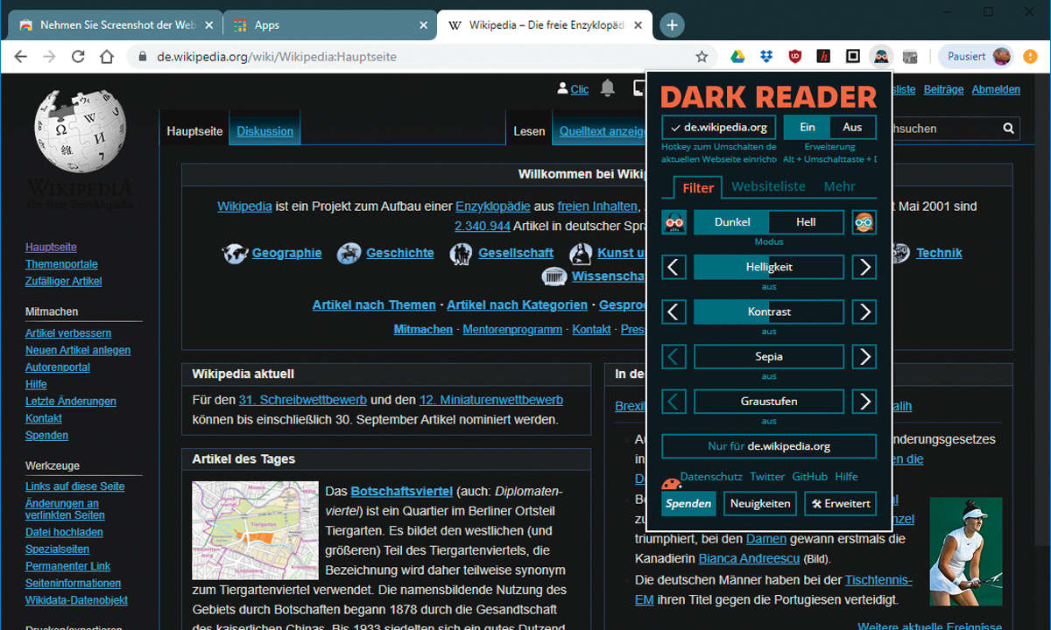
Task: Click the square-frame extension icon
Action: pos(852,57)
